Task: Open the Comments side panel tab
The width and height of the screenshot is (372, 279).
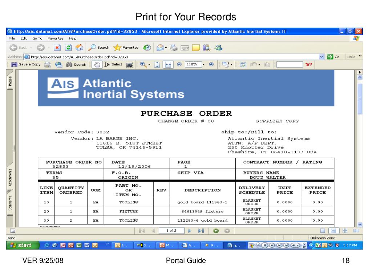Action: 10,203
